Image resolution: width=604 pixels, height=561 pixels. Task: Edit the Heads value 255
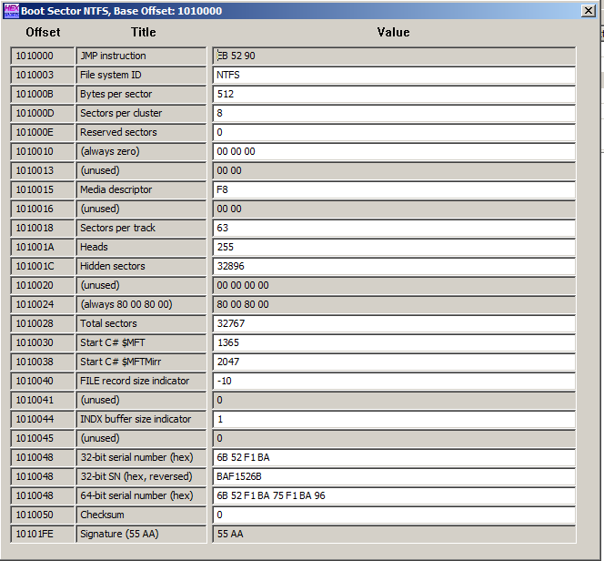(394, 247)
